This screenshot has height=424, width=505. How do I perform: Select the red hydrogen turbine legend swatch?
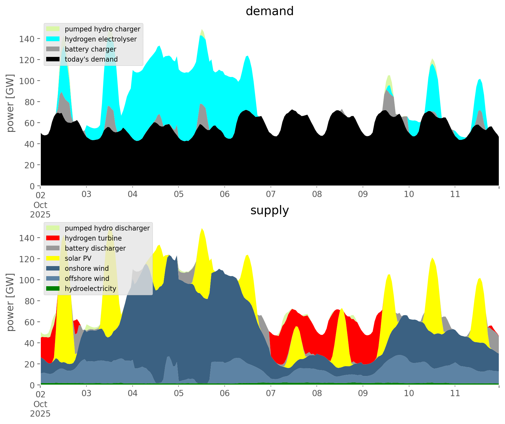53,238
